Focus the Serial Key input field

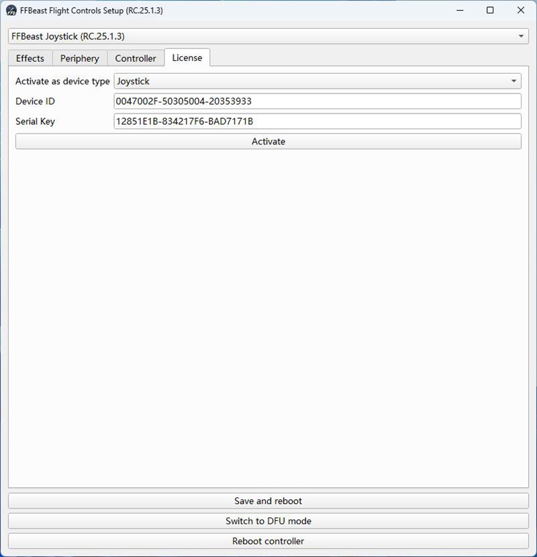[318, 121]
